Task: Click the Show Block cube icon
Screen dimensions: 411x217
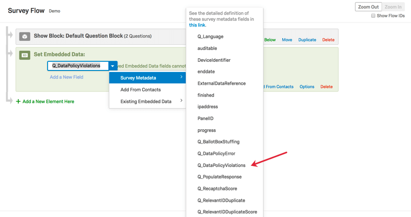Action: click(25, 37)
